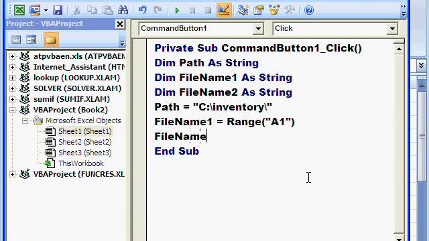Click the incomplete 'FileName' code line
The width and height of the screenshot is (429, 241).
(180, 137)
